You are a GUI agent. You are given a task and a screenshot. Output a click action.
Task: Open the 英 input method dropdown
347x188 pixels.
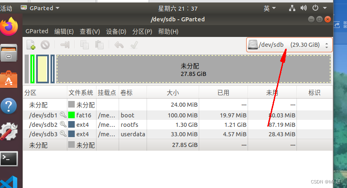click(x=269, y=8)
